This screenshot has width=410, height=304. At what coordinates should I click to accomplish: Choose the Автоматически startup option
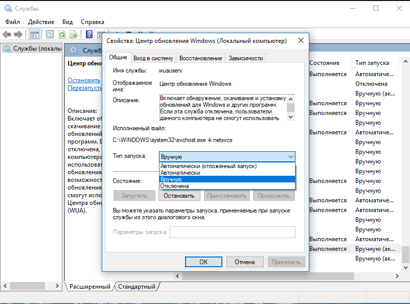(x=227, y=173)
